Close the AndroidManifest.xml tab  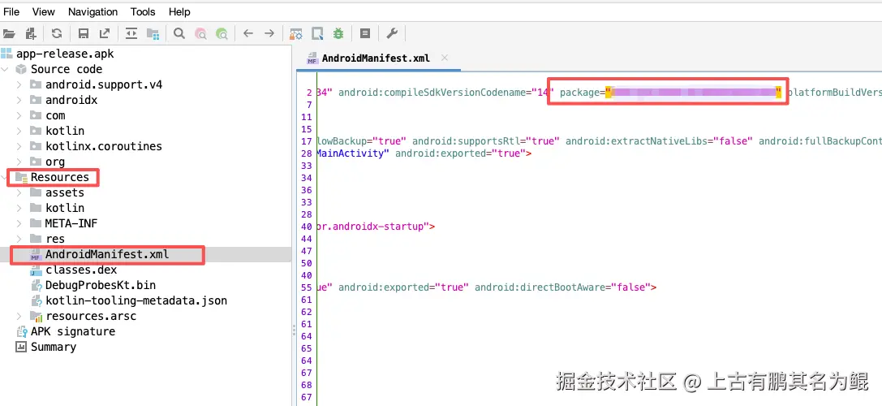[445, 58]
